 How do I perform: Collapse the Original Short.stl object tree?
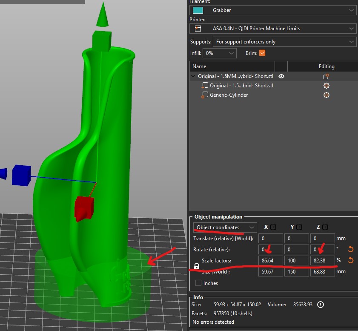(x=193, y=76)
